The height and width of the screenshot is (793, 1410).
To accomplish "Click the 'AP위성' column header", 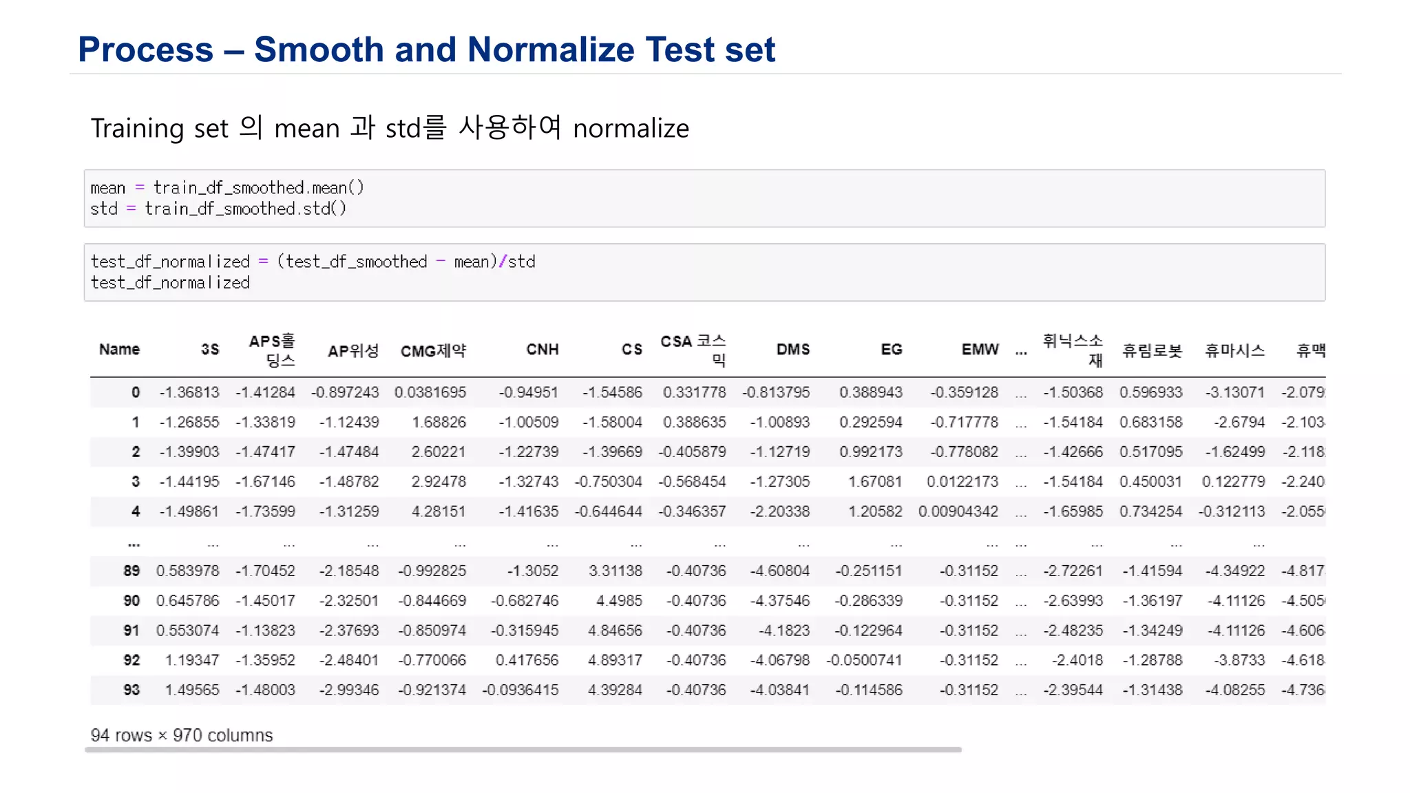I will (353, 351).
